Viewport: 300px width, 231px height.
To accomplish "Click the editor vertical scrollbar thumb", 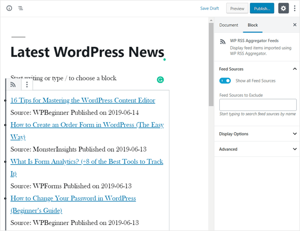I will pos(211,64).
